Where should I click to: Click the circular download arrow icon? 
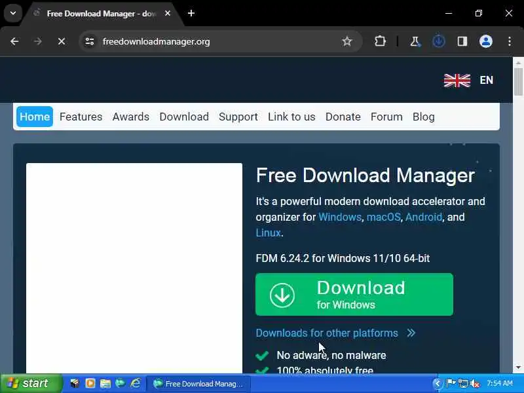tap(282, 295)
